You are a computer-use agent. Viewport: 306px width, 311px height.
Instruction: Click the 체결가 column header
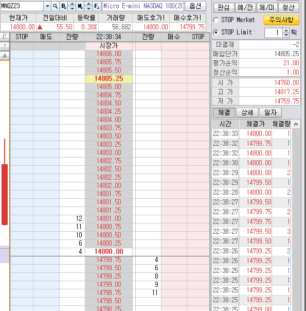[256, 124]
